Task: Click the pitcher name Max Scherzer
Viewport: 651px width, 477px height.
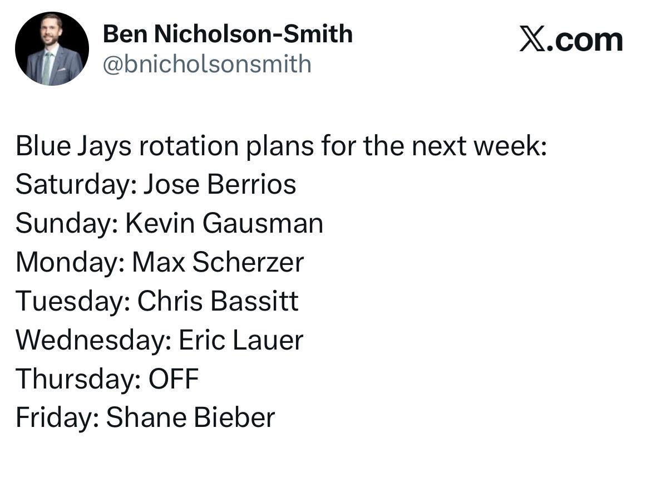Action: tap(218, 262)
